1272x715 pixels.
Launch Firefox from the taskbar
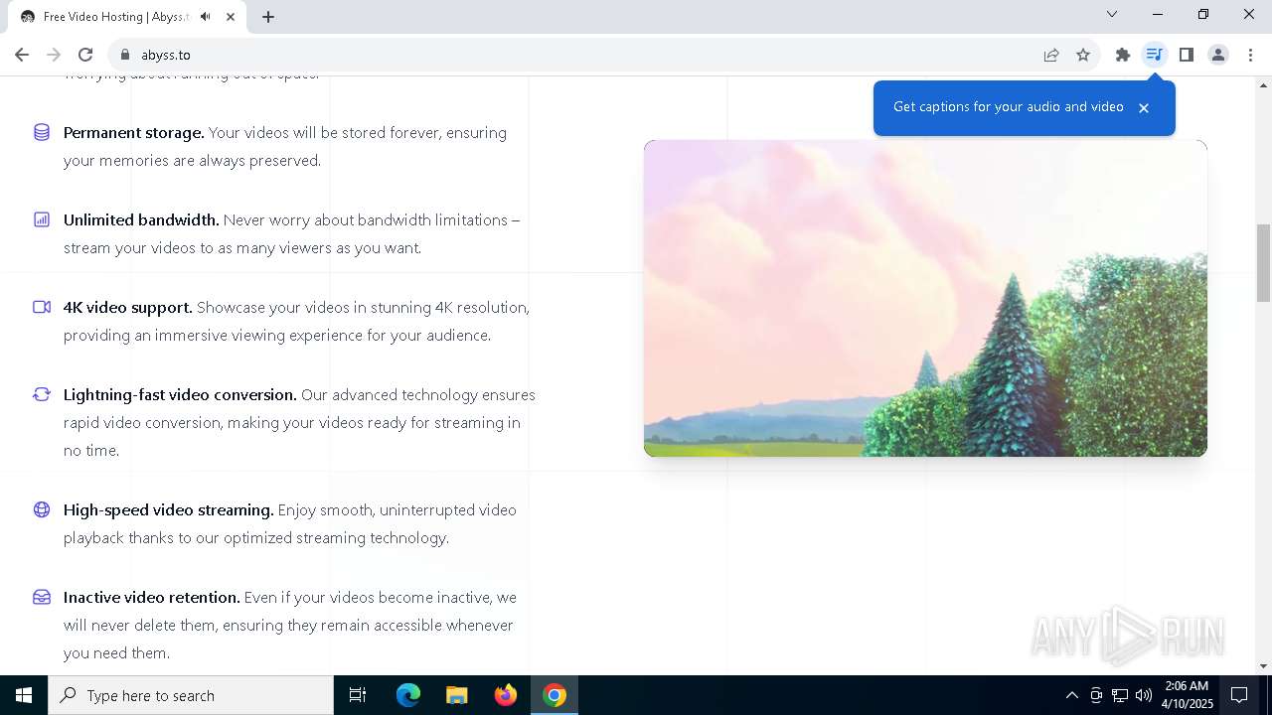[506, 695]
